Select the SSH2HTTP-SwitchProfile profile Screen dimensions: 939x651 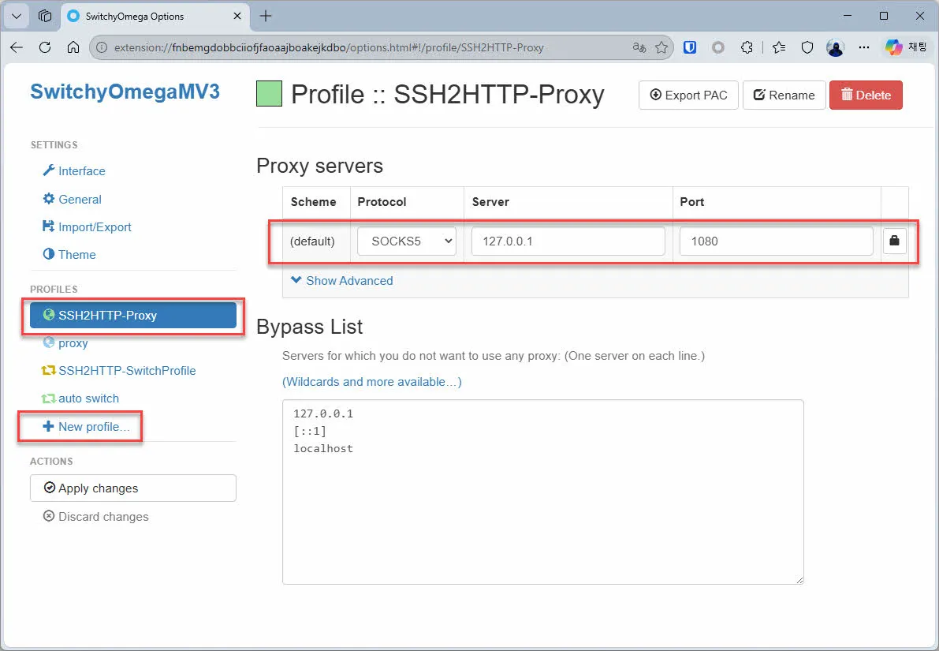(118, 370)
